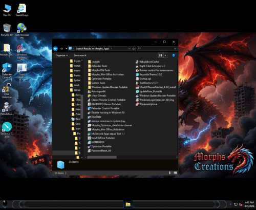Open the Explorer help question mark icon
This screenshot has width=256, height=210.
(x=174, y=55)
